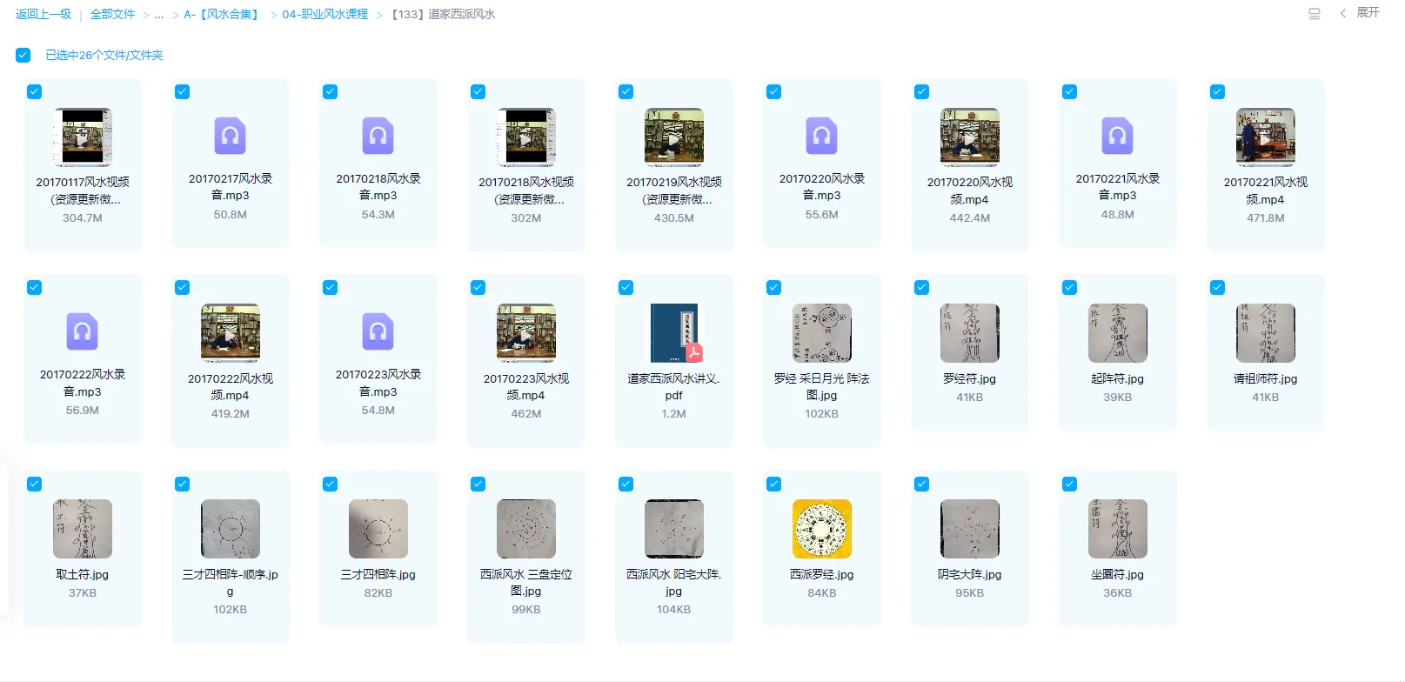The height and width of the screenshot is (682, 1405).
Task: Click the 20170222风水录音.mp3 headphone icon
Action: (x=83, y=331)
